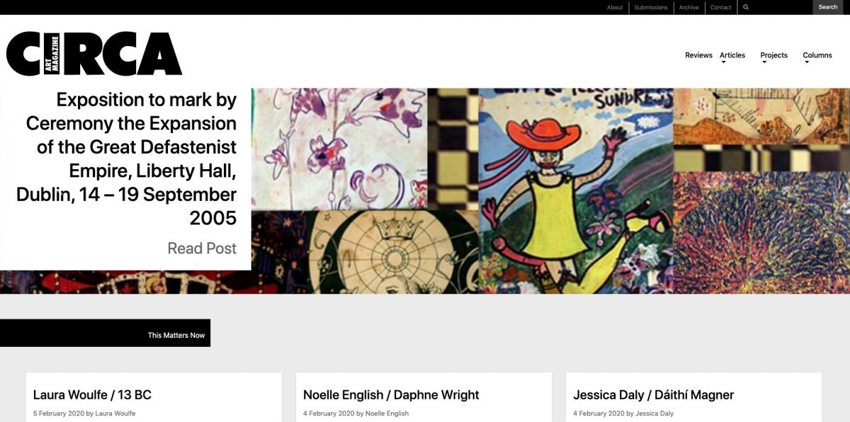The width and height of the screenshot is (850, 422).
Task: Open the Projects menu
Action: click(x=773, y=55)
